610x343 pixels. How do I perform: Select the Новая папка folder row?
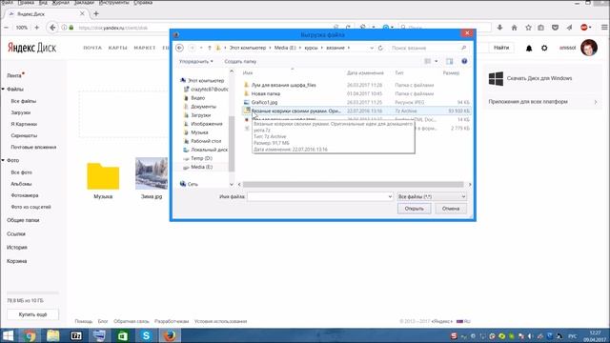(x=356, y=93)
